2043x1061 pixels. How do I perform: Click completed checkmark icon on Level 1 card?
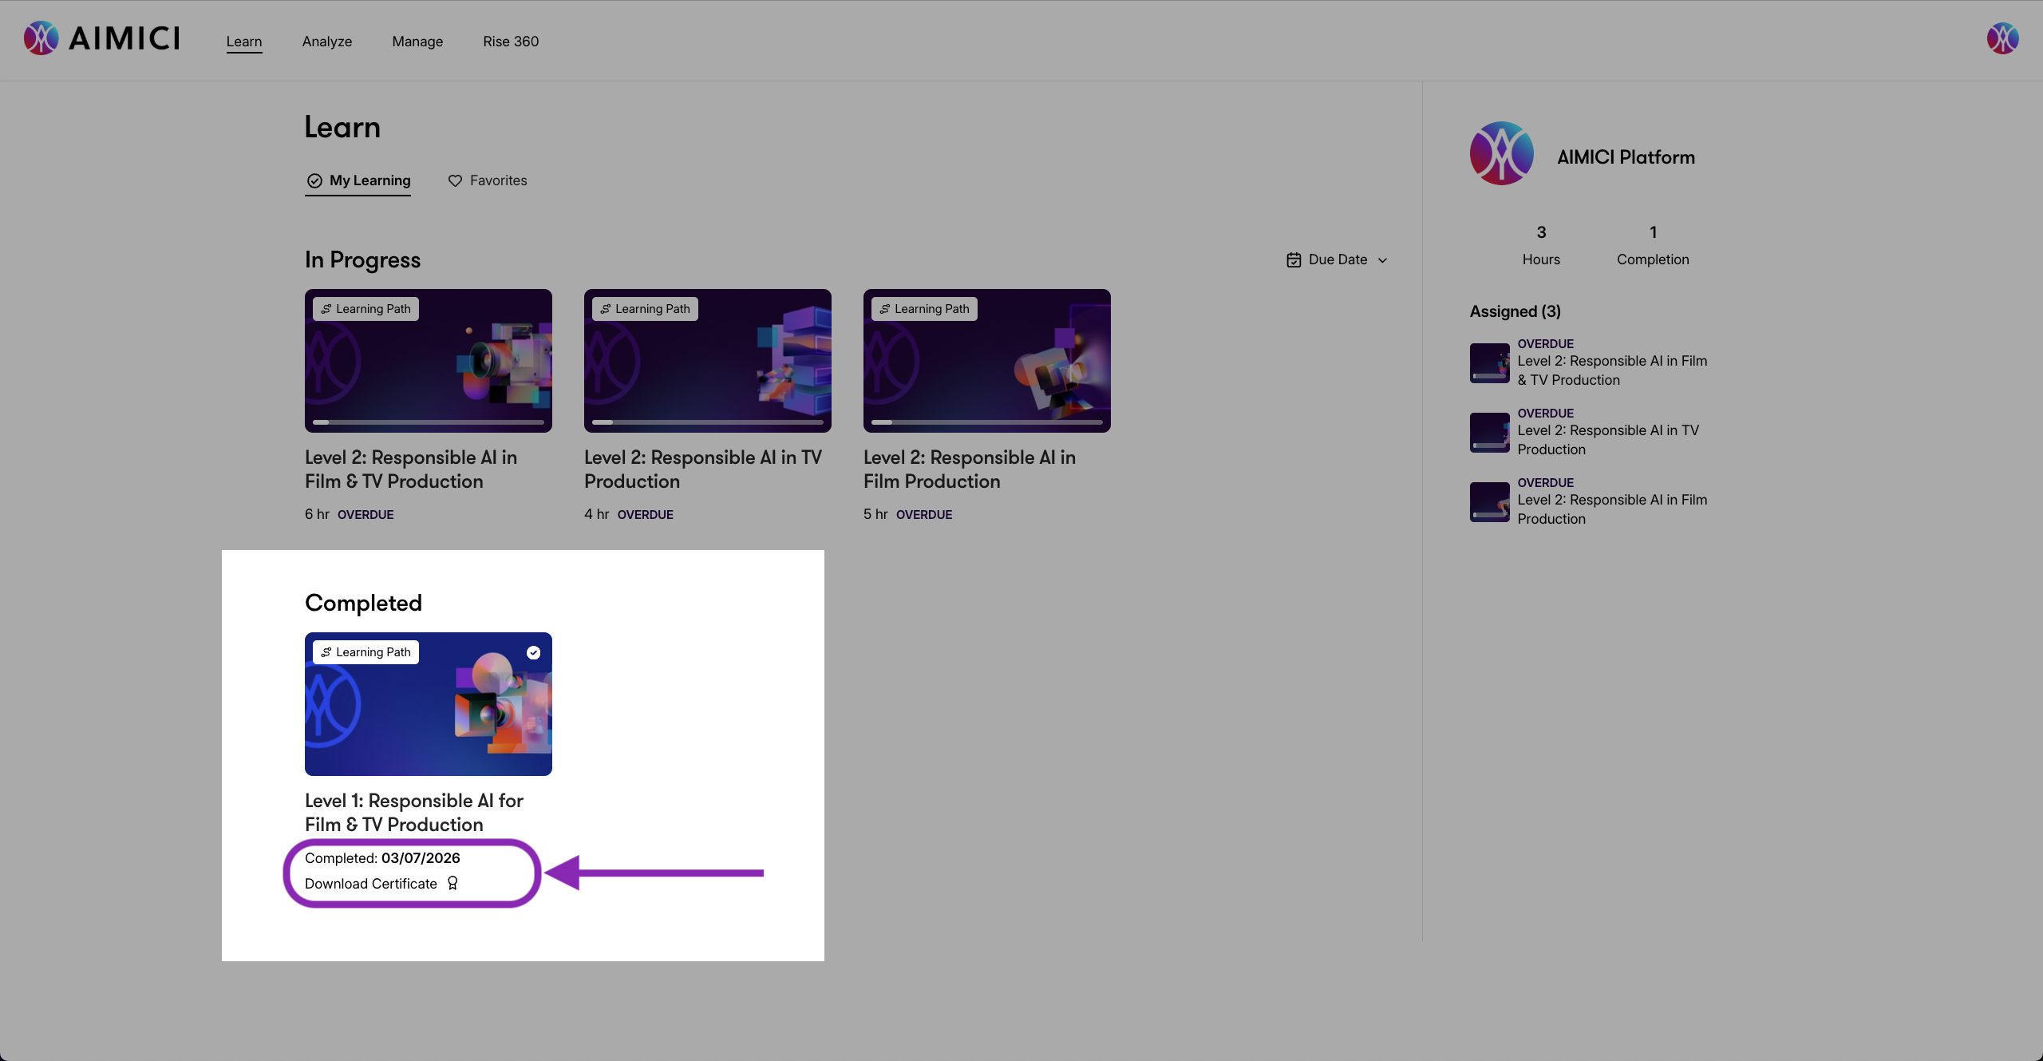pos(534,653)
